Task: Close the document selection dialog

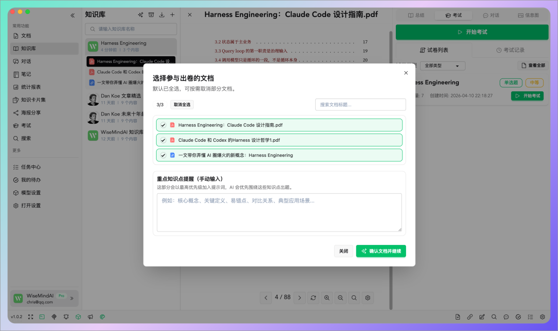Action: click(x=406, y=73)
